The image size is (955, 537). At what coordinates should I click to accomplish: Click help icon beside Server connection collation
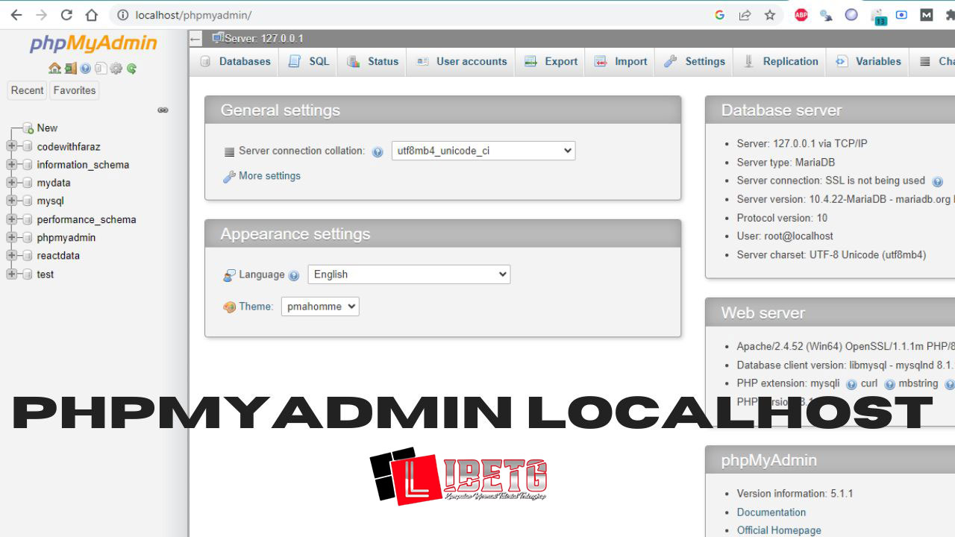378,151
